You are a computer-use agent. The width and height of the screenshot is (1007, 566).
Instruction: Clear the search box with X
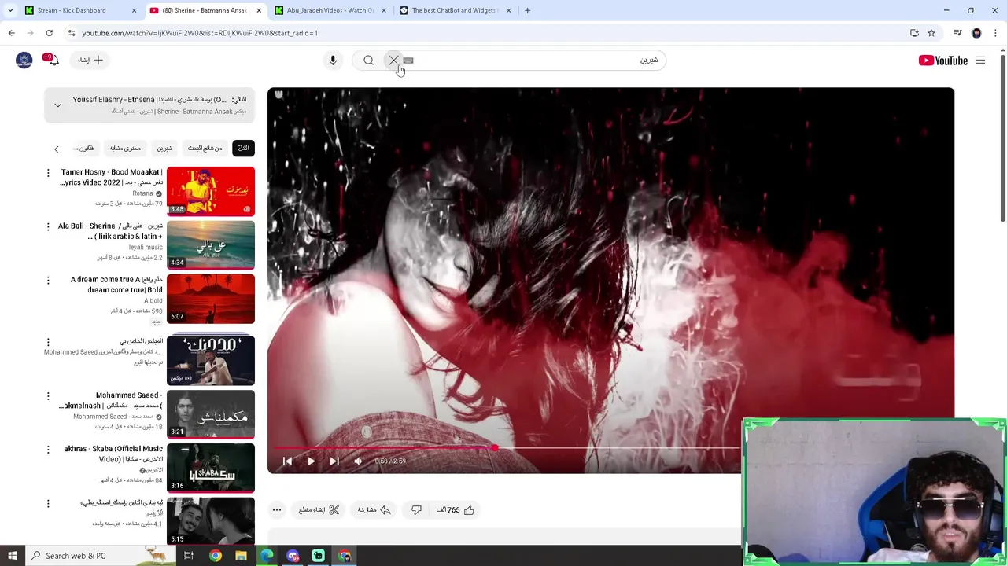click(393, 61)
